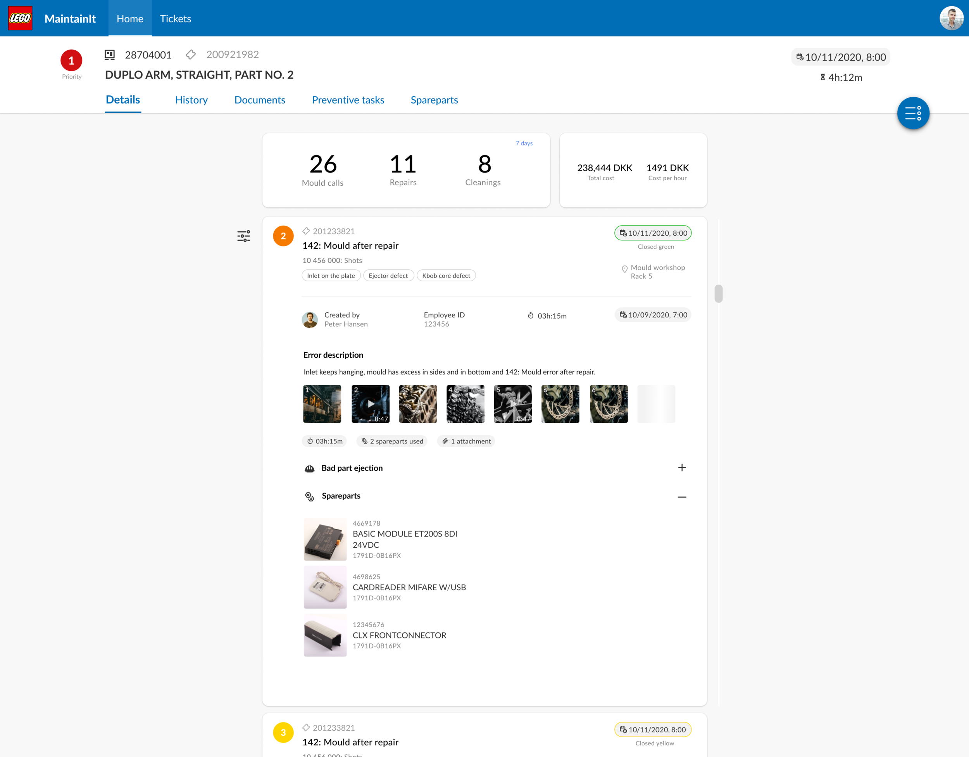Open the user profile avatar
Screen dimensions: 969x757
[951, 18]
